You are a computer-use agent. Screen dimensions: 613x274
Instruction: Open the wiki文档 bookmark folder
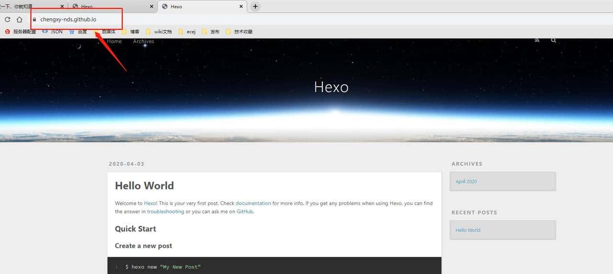pos(159,32)
